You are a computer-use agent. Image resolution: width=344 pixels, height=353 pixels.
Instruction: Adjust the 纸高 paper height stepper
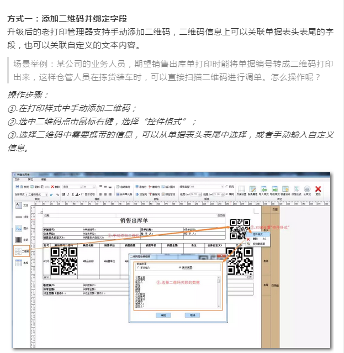click(x=224, y=194)
